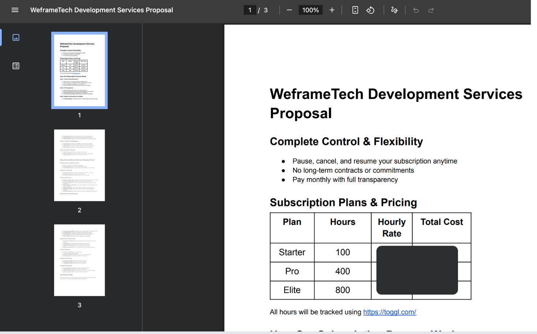Zoom in with the plus button

coord(332,10)
